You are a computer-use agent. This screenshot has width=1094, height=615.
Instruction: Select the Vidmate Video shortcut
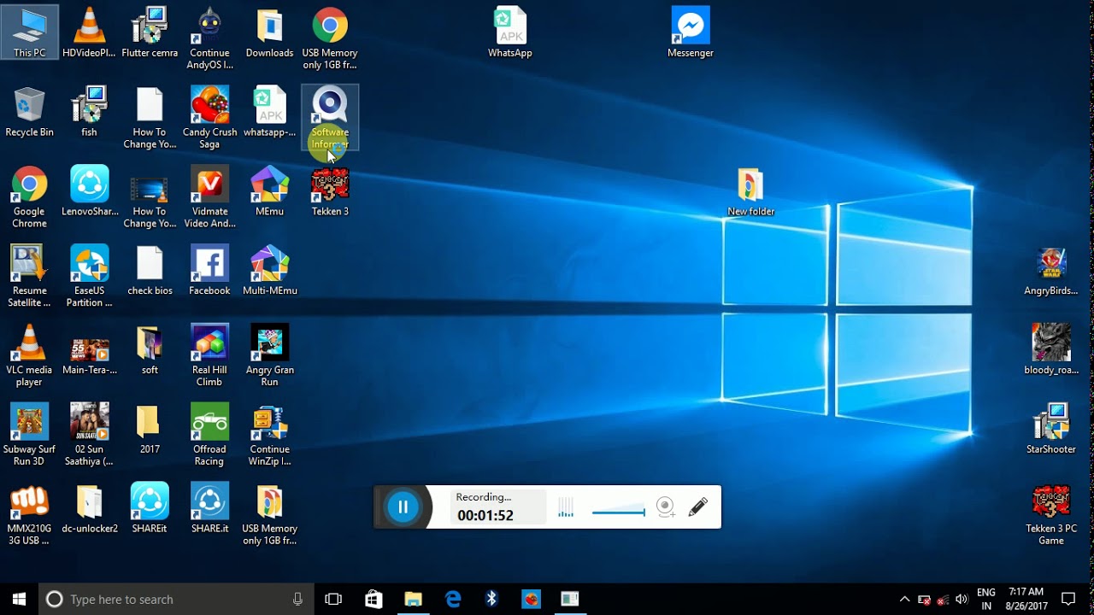pos(209,197)
